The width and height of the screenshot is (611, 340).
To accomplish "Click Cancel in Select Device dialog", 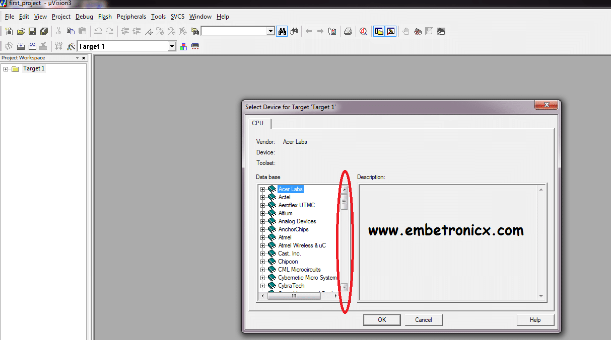I will coord(424,320).
